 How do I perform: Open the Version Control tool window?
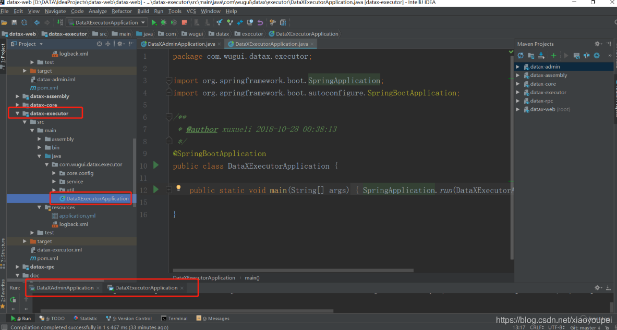[x=129, y=318]
